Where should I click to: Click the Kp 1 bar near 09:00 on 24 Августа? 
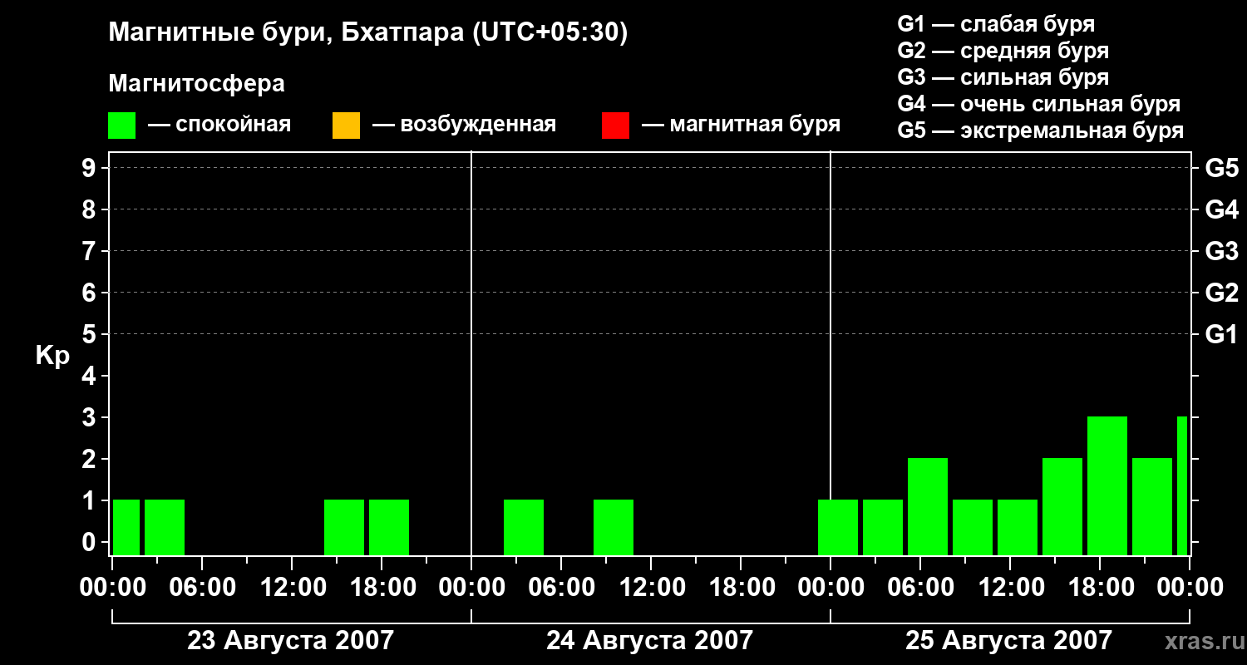tap(614, 527)
